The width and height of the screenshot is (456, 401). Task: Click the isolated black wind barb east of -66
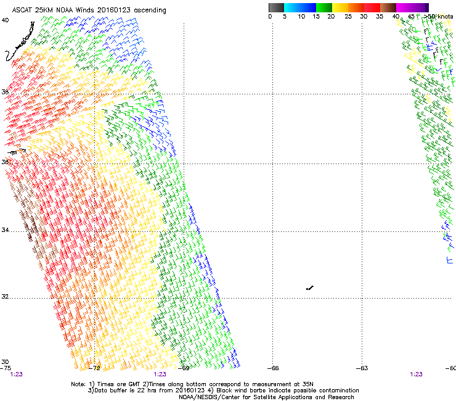[x=310, y=288]
